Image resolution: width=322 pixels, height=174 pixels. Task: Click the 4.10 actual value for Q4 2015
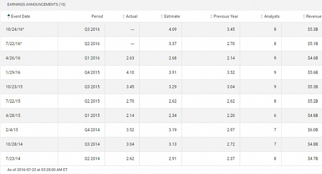click(130, 72)
